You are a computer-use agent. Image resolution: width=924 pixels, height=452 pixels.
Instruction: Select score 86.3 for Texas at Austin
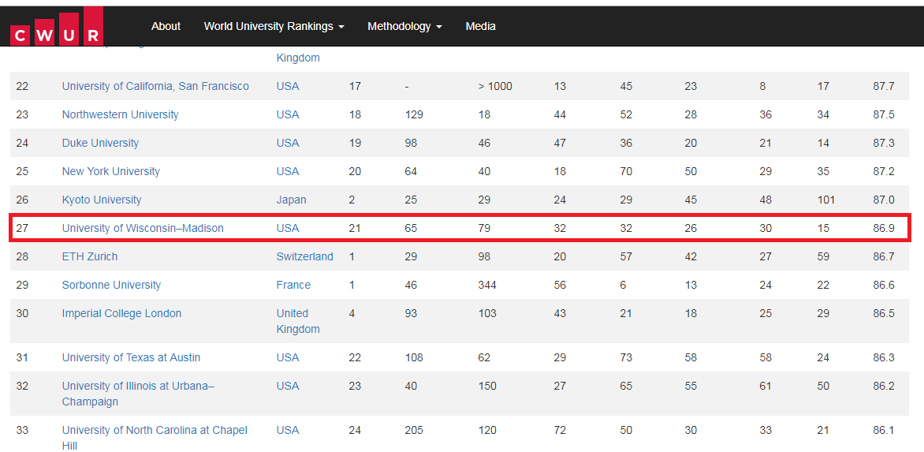tap(883, 357)
